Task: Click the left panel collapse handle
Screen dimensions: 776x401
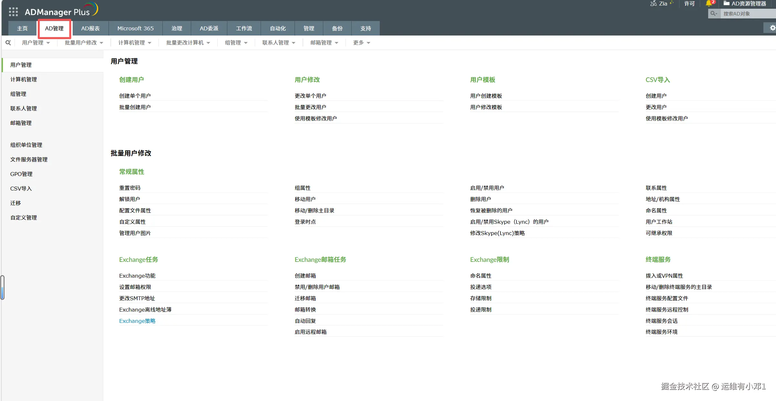Action: [x=3, y=287]
